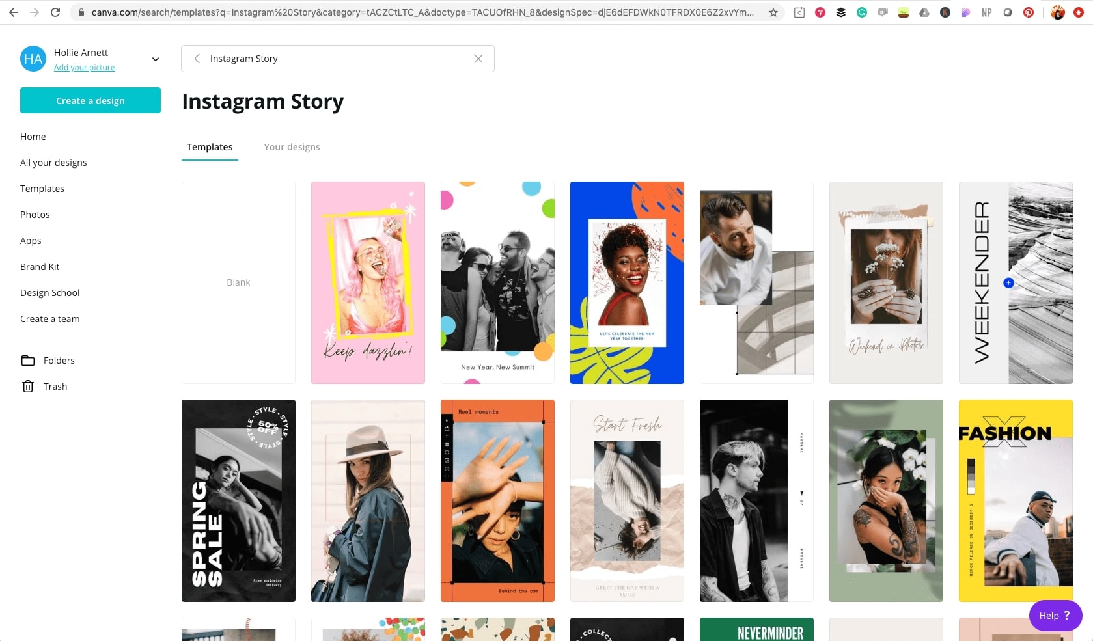Viewport: 1093px width, 641px height.
Task: Open Brand Kit in the sidebar
Action: coord(40,267)
